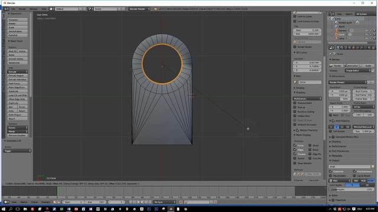Viewport: 378px width, 212px height.
Task: Adjust the Compression slider
Action: tap(351, 190)
